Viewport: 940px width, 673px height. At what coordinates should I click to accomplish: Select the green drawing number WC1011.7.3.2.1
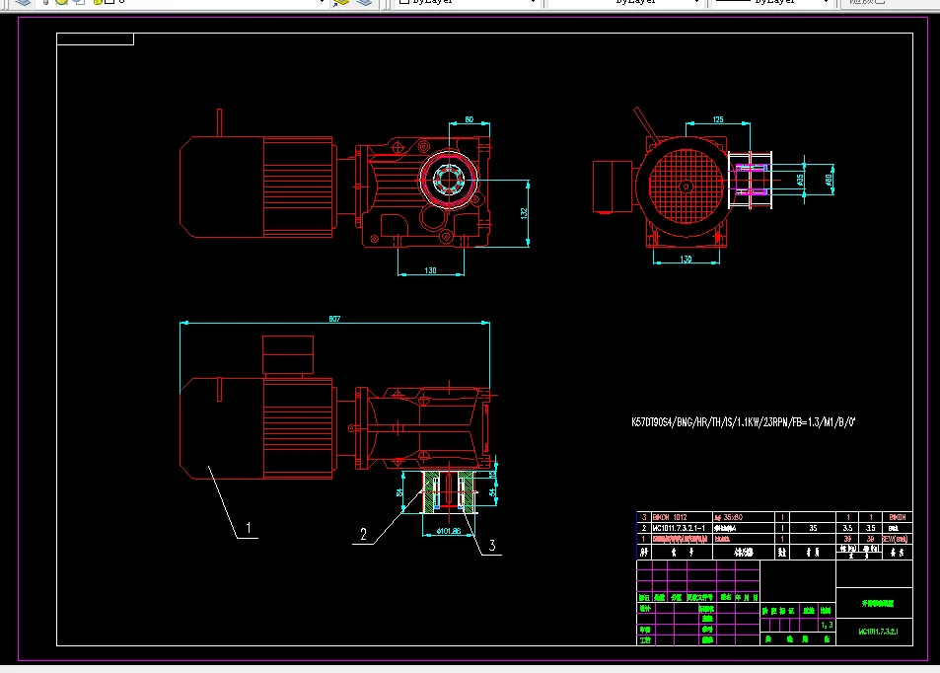(x=878, y=632)
